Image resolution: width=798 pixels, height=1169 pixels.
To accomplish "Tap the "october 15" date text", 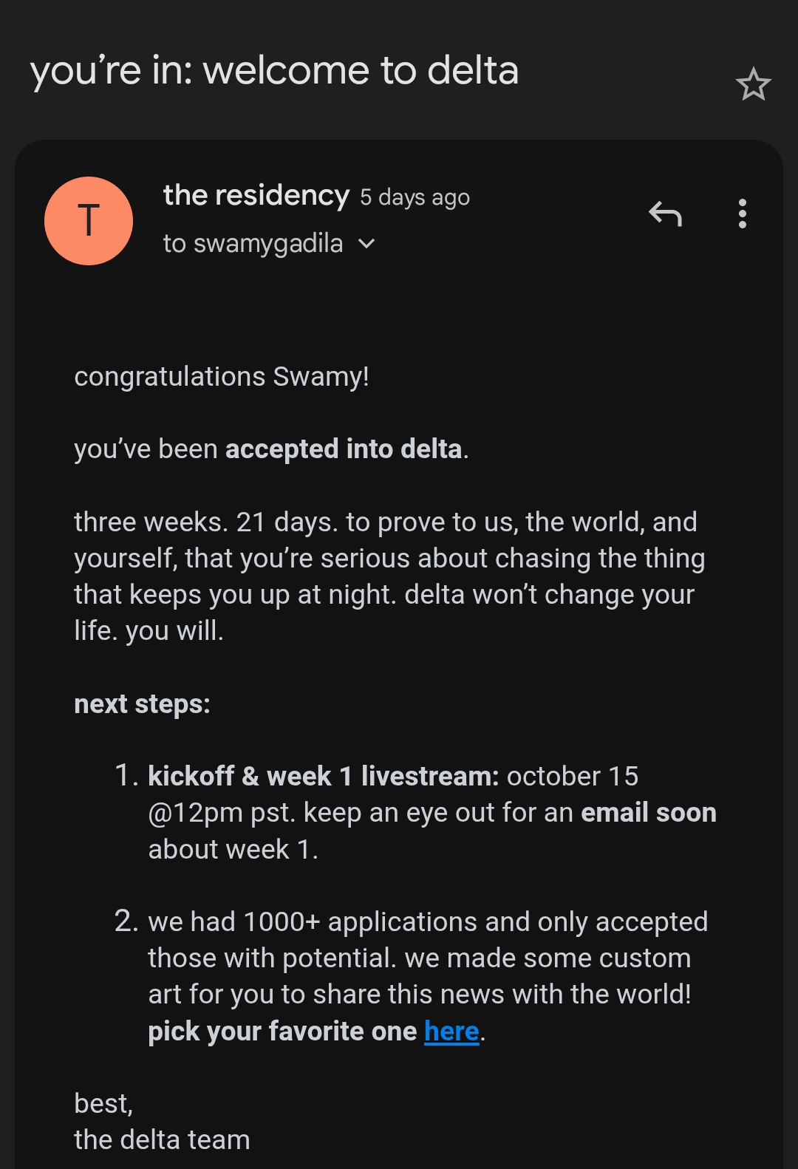I will 572,777.
